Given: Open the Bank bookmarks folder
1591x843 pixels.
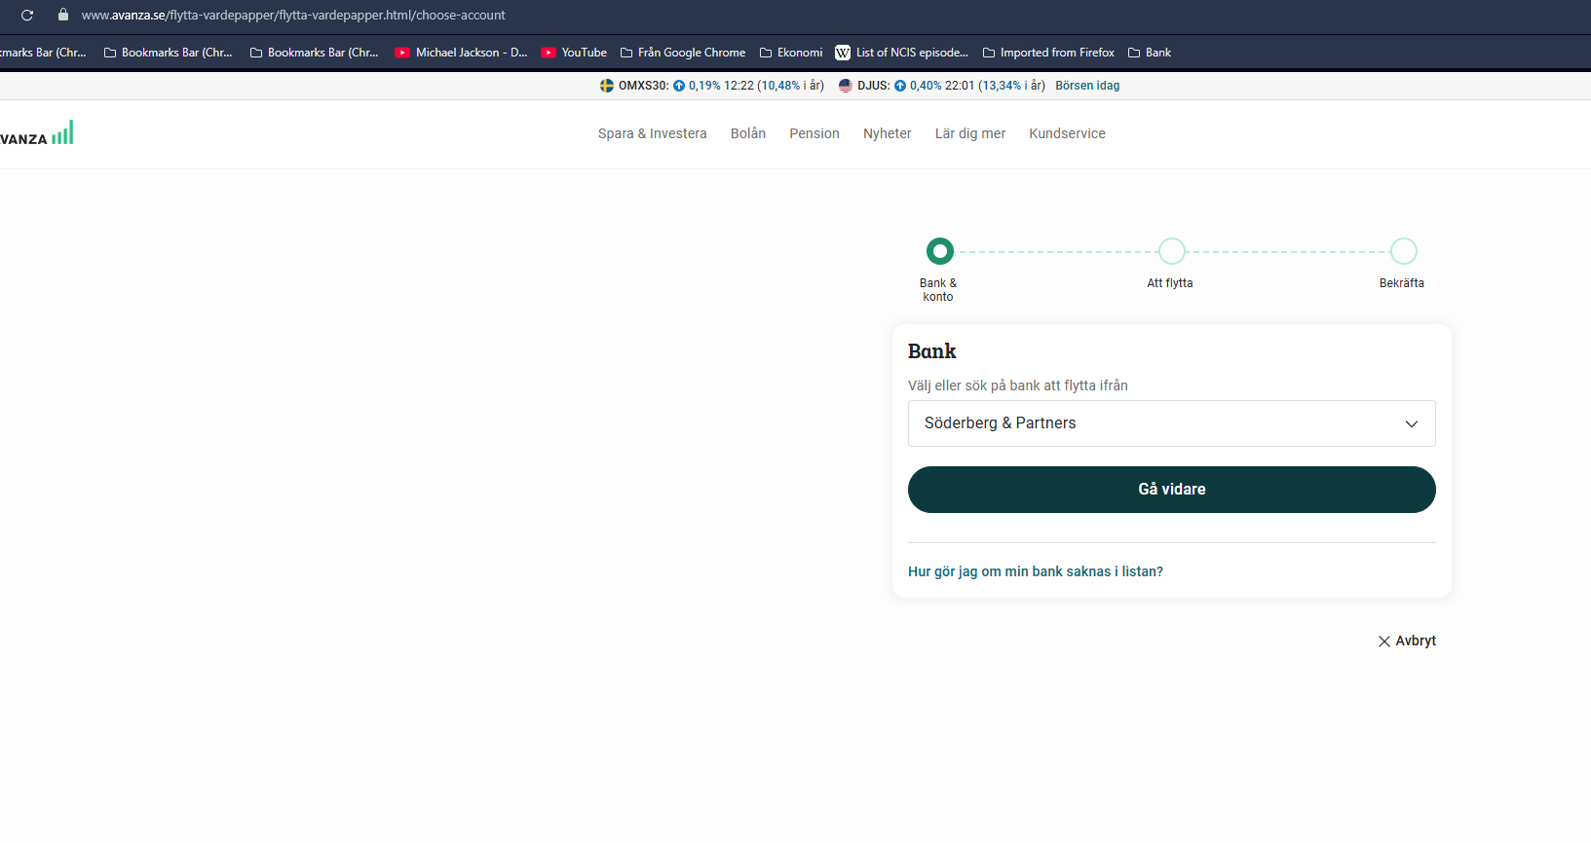Looking at the screenshot, I should [x=1150, y=53].
